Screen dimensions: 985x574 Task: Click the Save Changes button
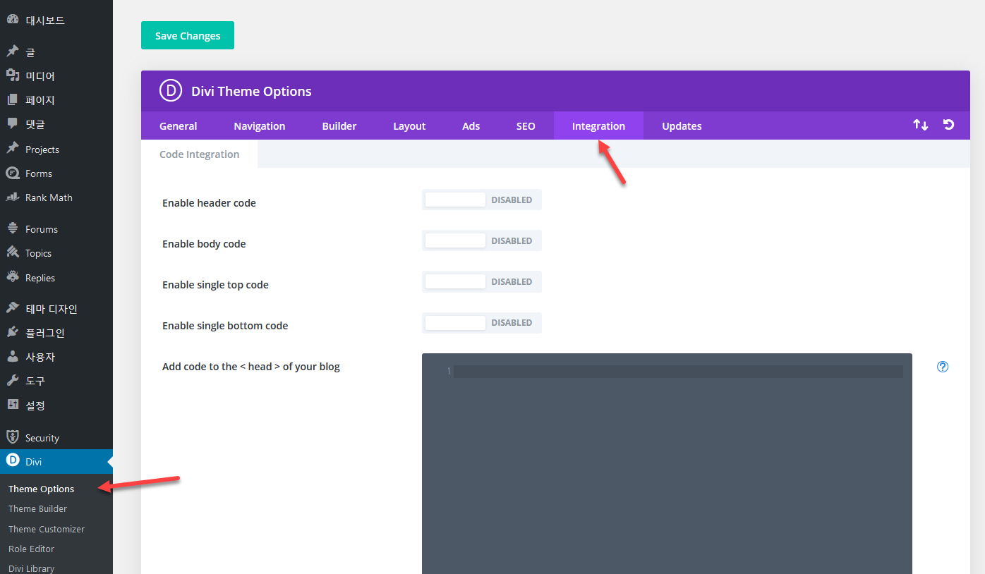click(x=188, y=35)
